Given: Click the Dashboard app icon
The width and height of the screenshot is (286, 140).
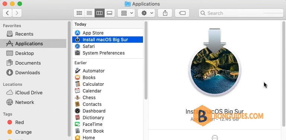Looking at the screenshot, I should (77, 111).
